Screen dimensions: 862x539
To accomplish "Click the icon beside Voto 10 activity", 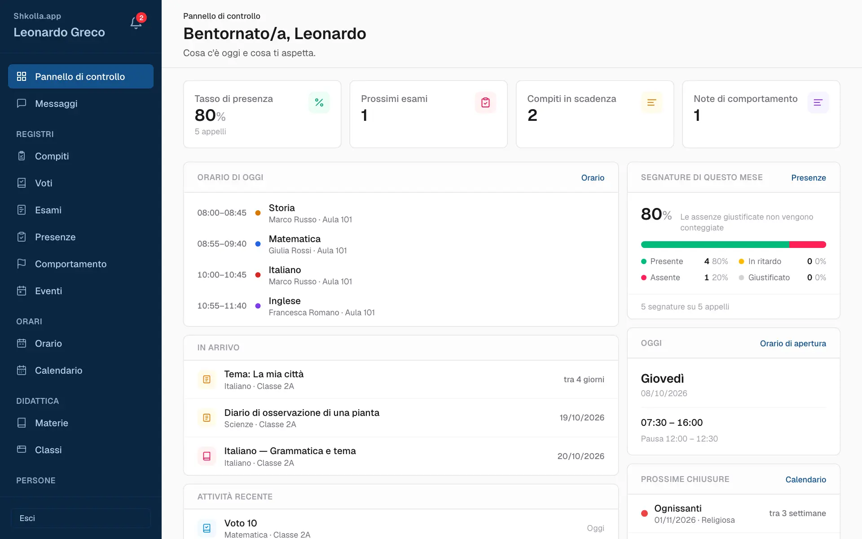I will pyautogui.click(x=207, y=528).
